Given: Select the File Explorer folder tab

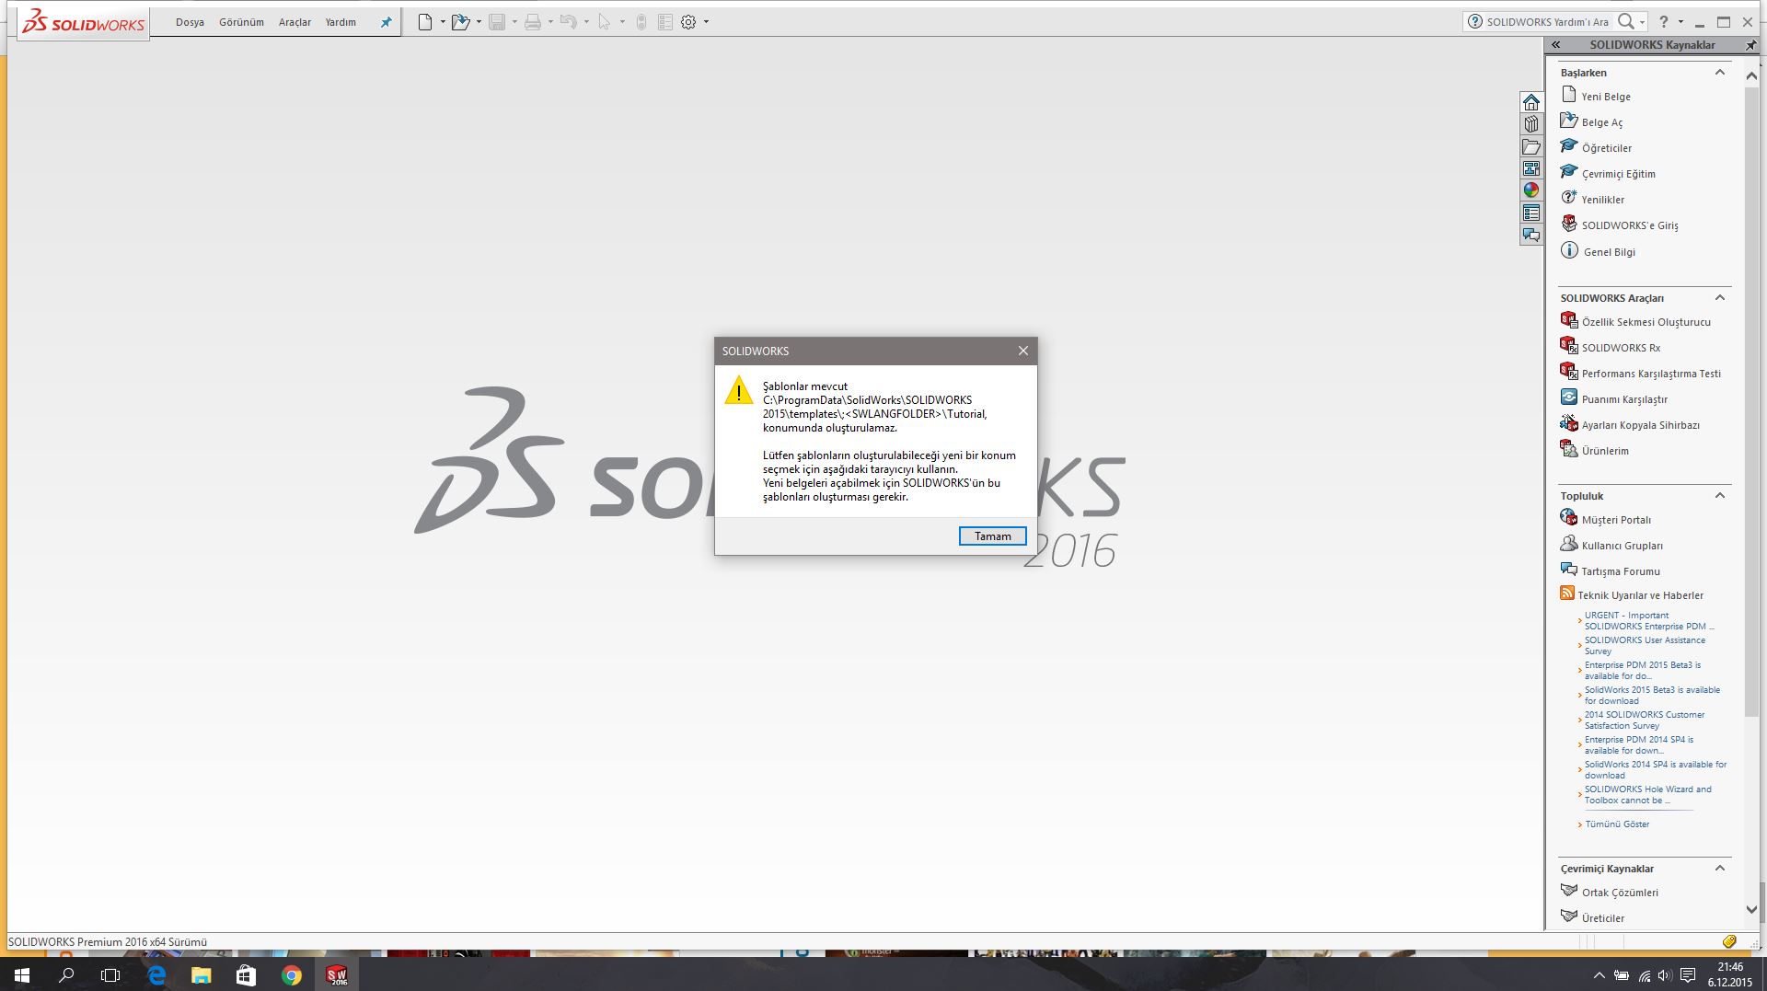Looking at the screenshot, I should coord(1531,146).
